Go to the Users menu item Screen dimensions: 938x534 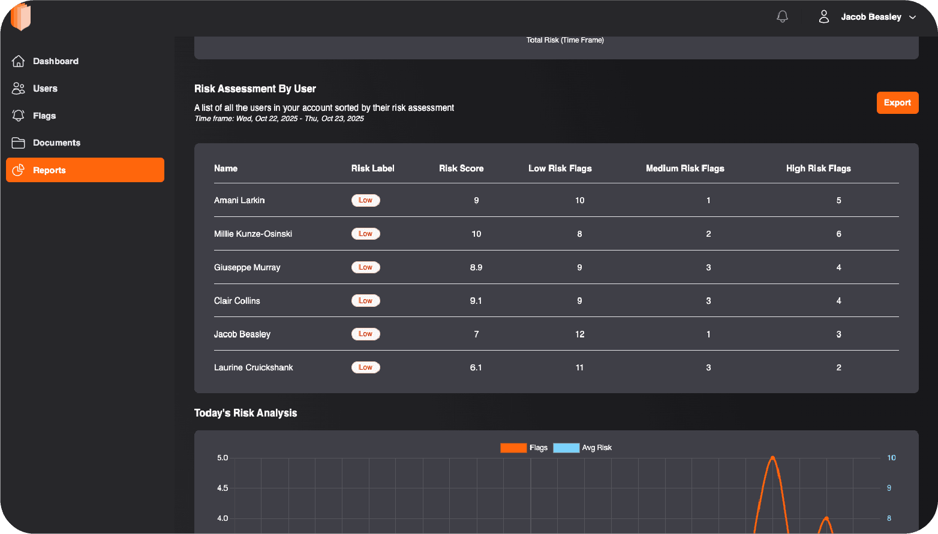(45, 89)
